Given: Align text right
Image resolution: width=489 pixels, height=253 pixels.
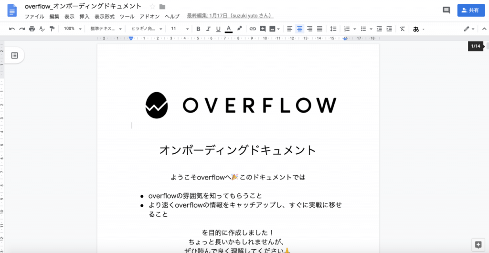Looking at the screenshot, I should [309, 29].
